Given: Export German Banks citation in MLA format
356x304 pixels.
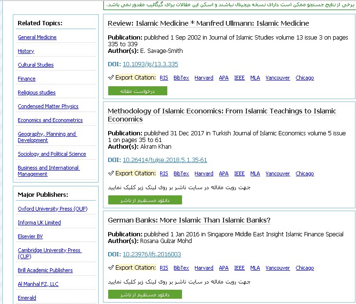Looking at the screenshot, I should [x=255, y=268].
